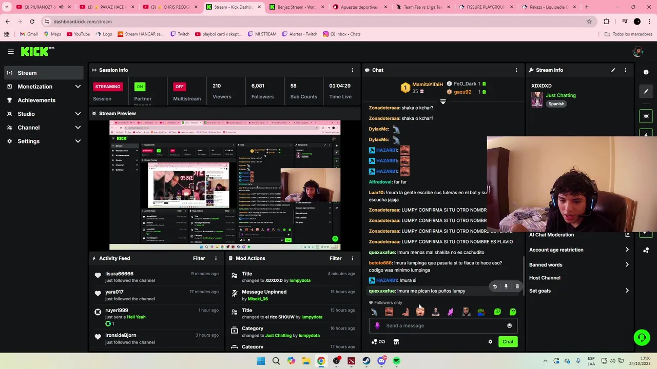Open Session Info panel options menu

tap(352, 70)
